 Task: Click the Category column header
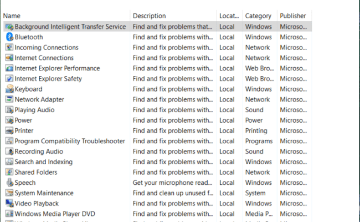coord(258,16)
